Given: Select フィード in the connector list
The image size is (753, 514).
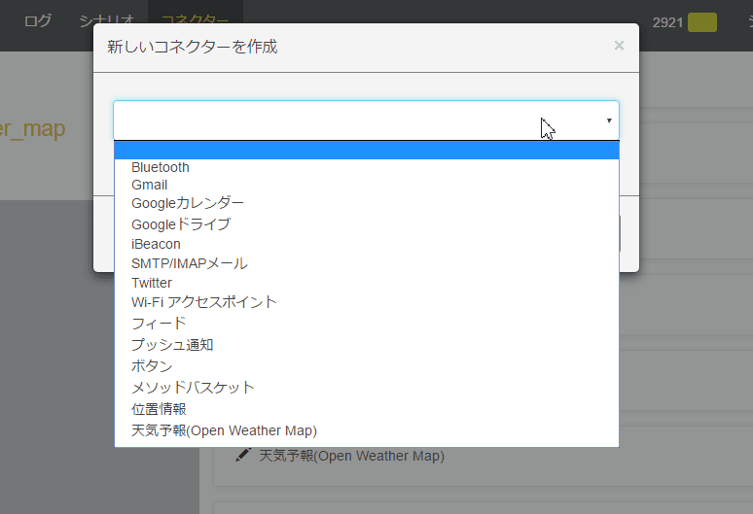Looking at the screenshot, I should pyautogui.click(x=159, y=323).
